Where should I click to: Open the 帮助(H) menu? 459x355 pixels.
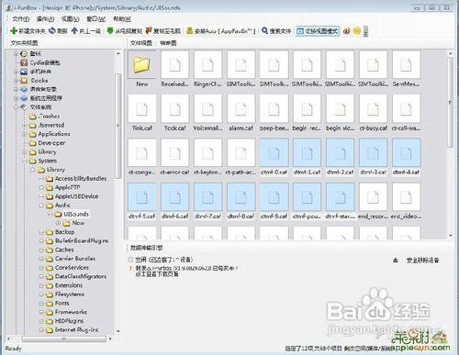pos(122,19)
